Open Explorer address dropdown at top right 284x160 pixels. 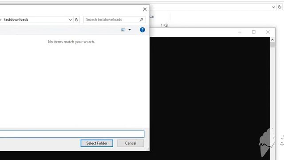tap(273, 7)
